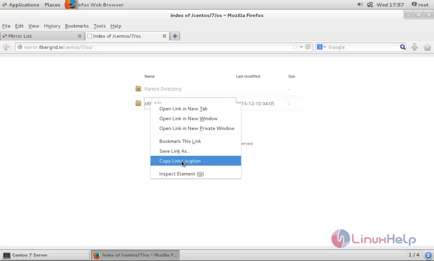
Task: Click the search magnifier icon
Action: 402,47
